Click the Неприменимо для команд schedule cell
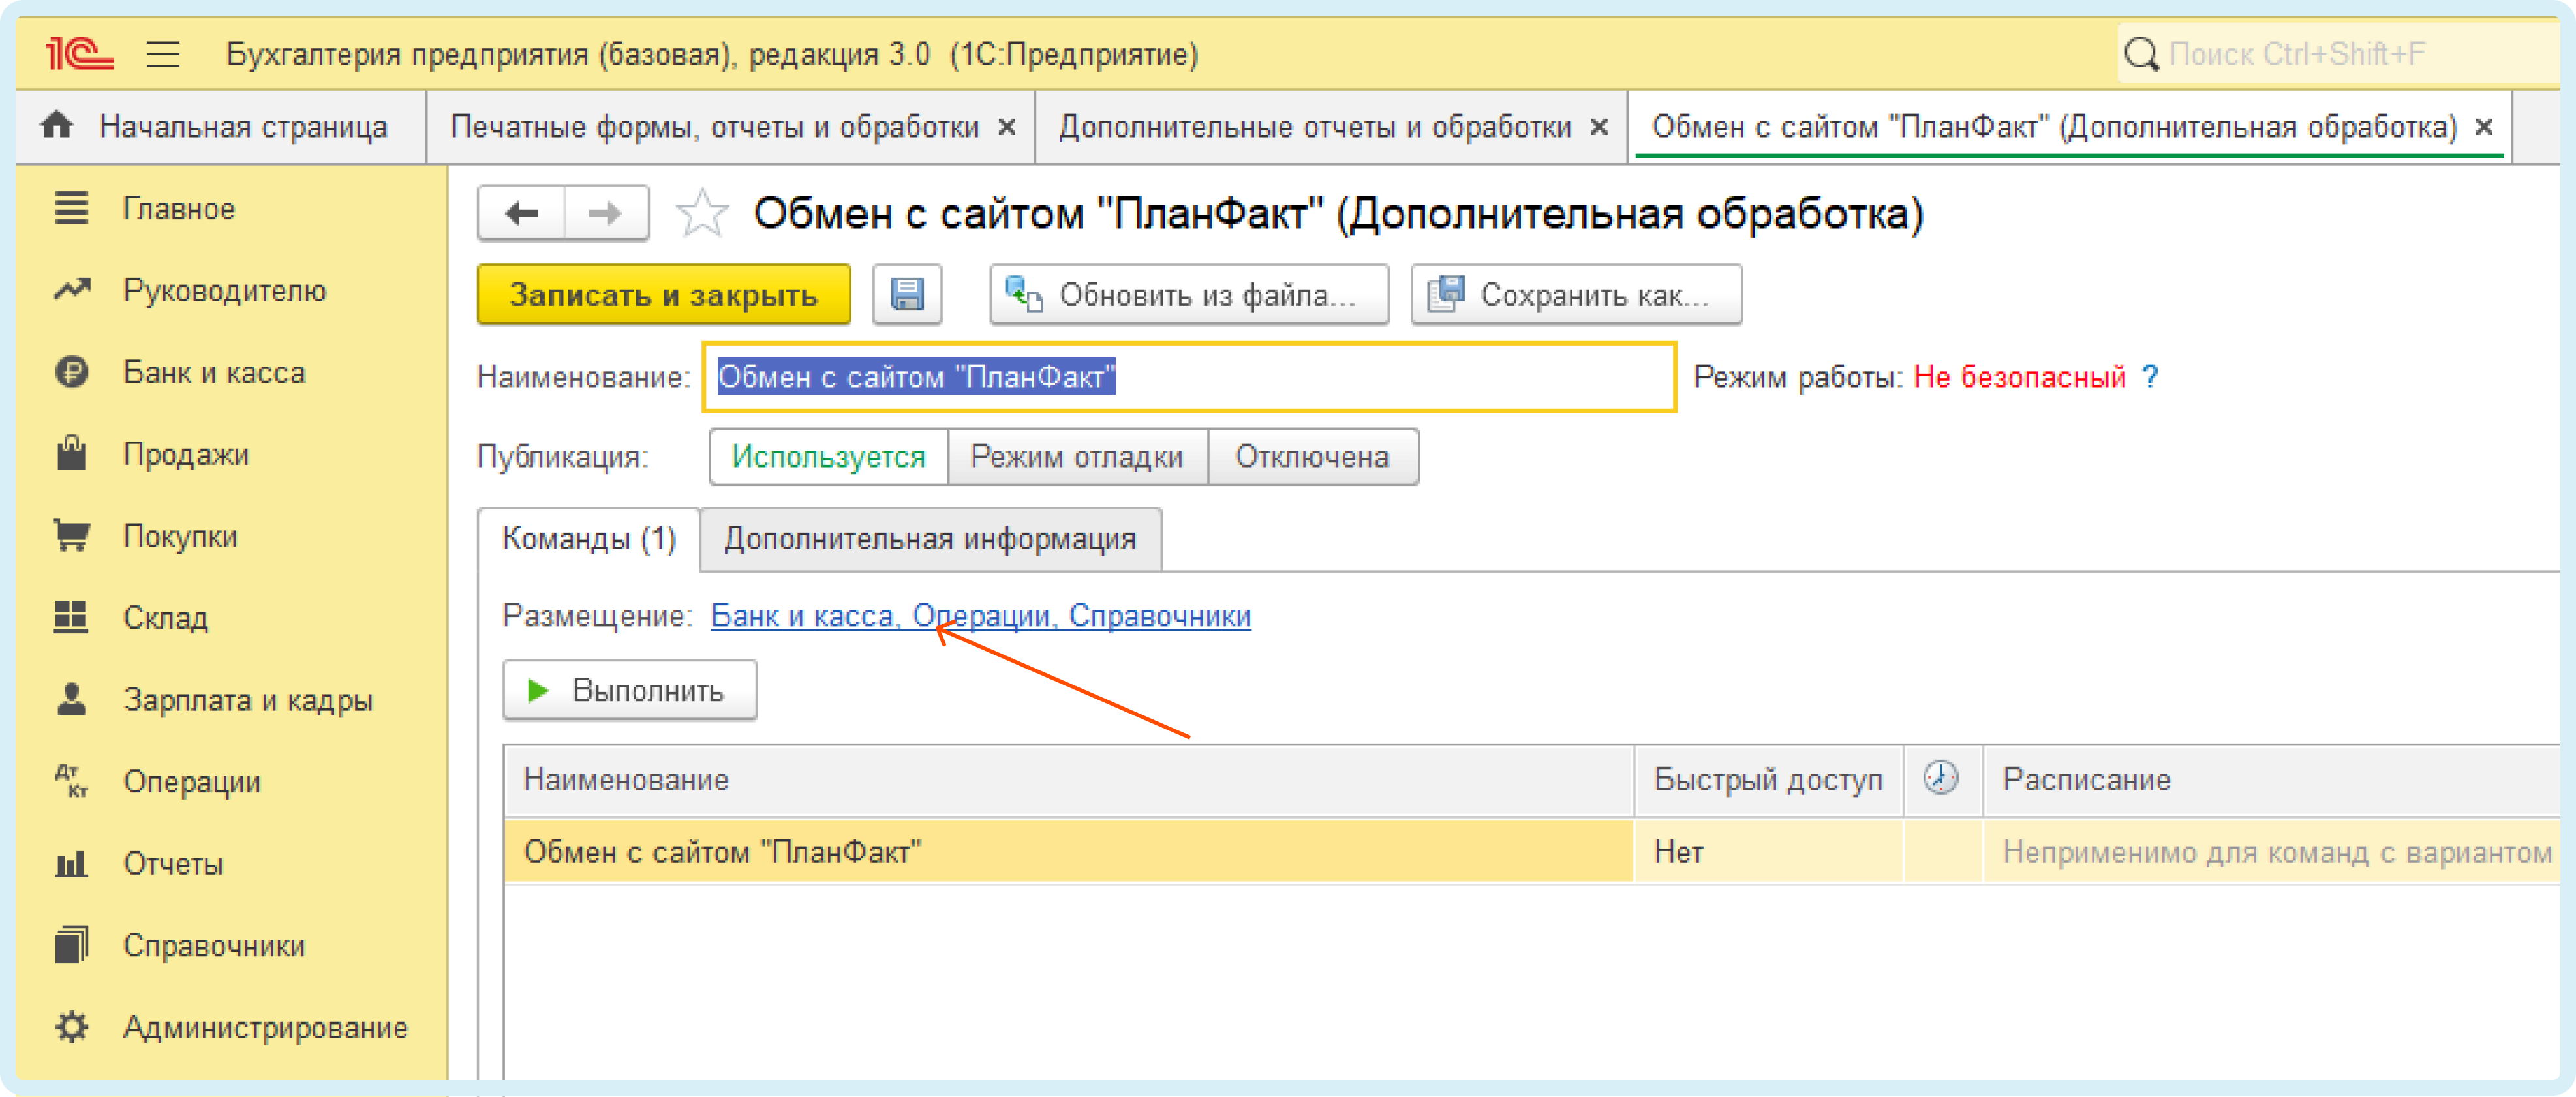 click(x=2270, y=852)
